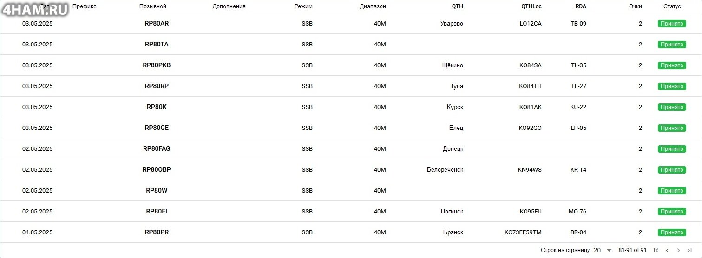Sort table by Режим column
Image resolution: width=702 pixels, height=258 pixels.
303,6
